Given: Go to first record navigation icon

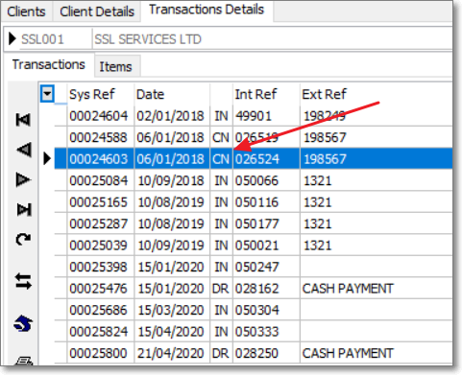Looking at the screenshot, I should coord(23,120).
